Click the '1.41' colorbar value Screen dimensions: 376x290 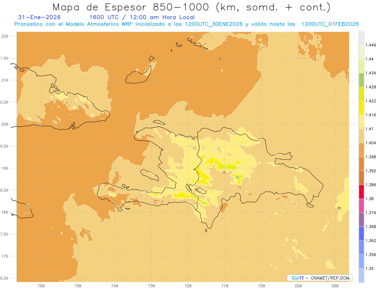(369, 129)
